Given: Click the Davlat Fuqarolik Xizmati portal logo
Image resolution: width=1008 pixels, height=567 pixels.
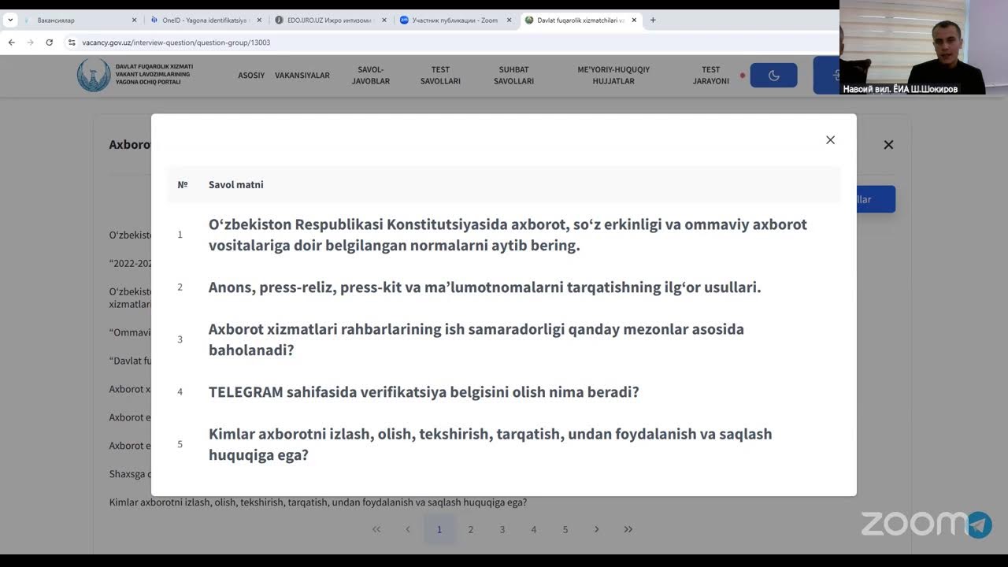Looking at the screenshot, I should point(135,75).
